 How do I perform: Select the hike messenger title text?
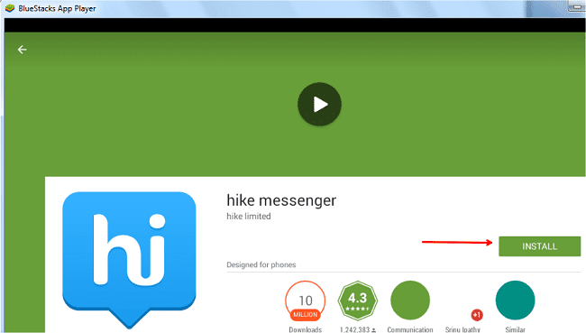[281, 200]
